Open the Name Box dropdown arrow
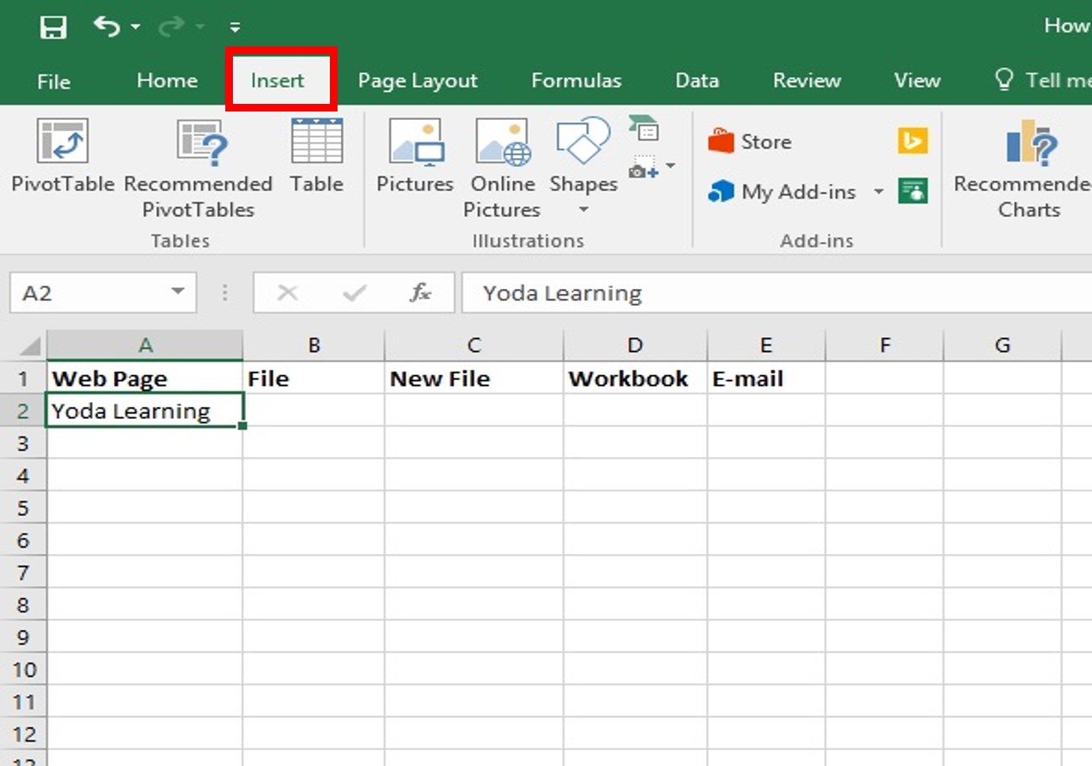1092x766 pixels. [177, 292]
